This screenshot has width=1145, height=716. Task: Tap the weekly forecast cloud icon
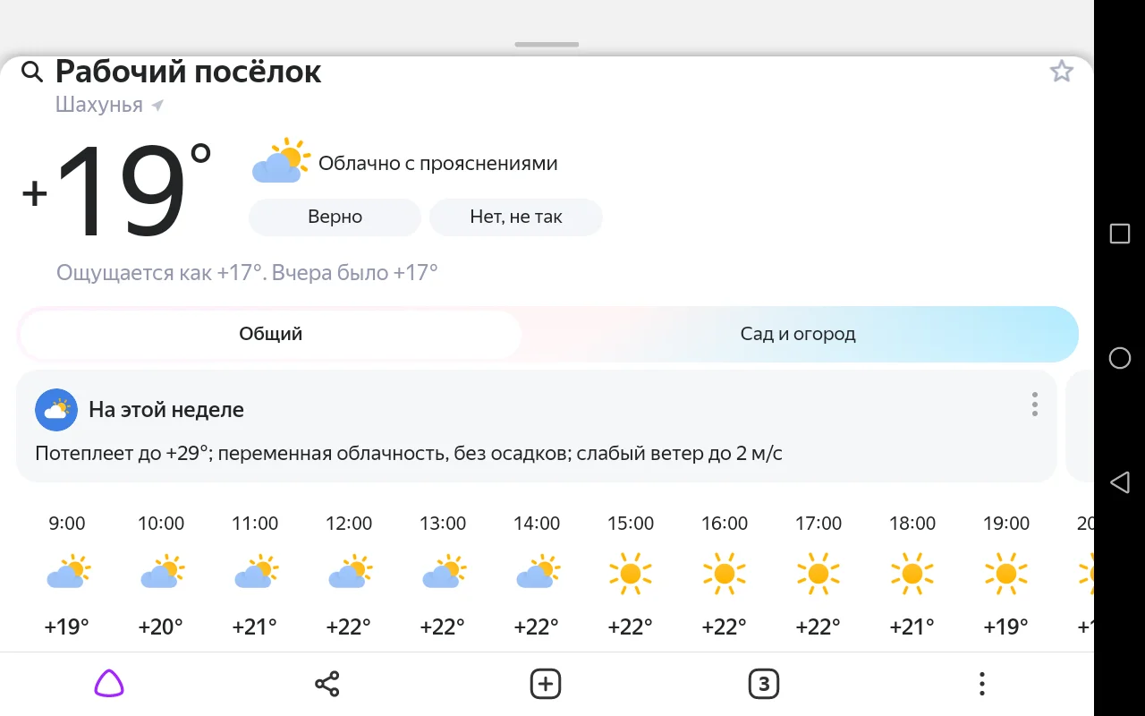[56, 409]
